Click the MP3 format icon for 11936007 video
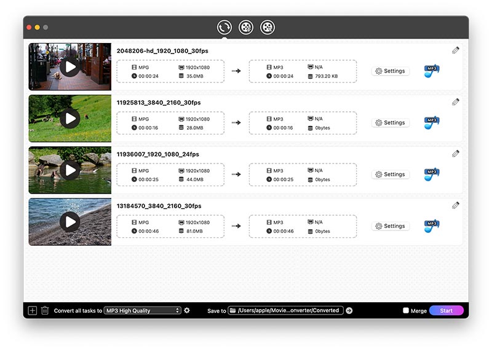 pyautogui.click(x=432, y=174)
